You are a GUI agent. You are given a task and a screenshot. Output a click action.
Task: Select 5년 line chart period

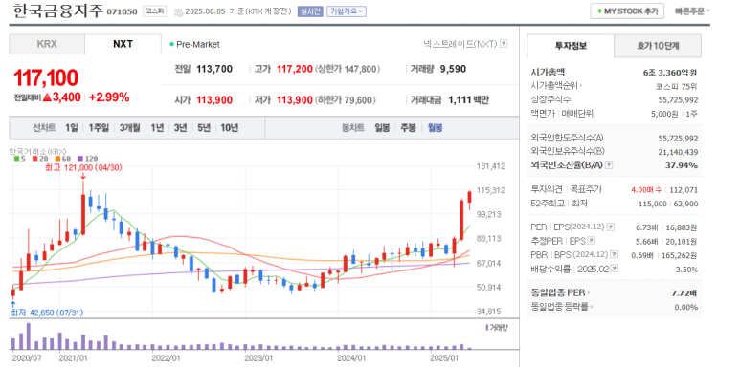point(204,128)
